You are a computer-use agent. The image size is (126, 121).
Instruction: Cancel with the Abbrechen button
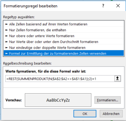point(111,114)
